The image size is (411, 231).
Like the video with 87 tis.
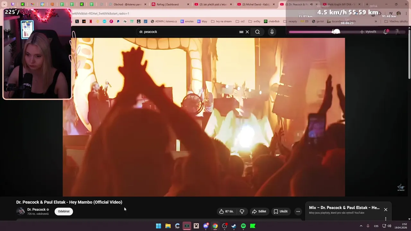point(226,211)
